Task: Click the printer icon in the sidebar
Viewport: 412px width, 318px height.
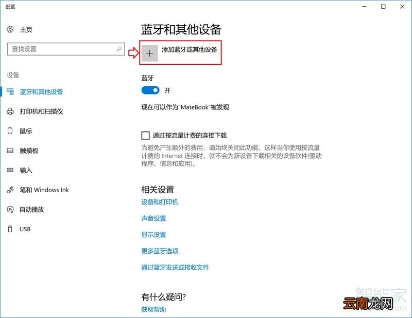Action: pyautogui.click(x=10, y=111)
